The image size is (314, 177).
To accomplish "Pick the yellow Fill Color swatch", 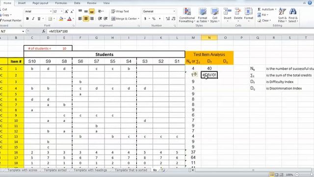I will tap(61, 19).
